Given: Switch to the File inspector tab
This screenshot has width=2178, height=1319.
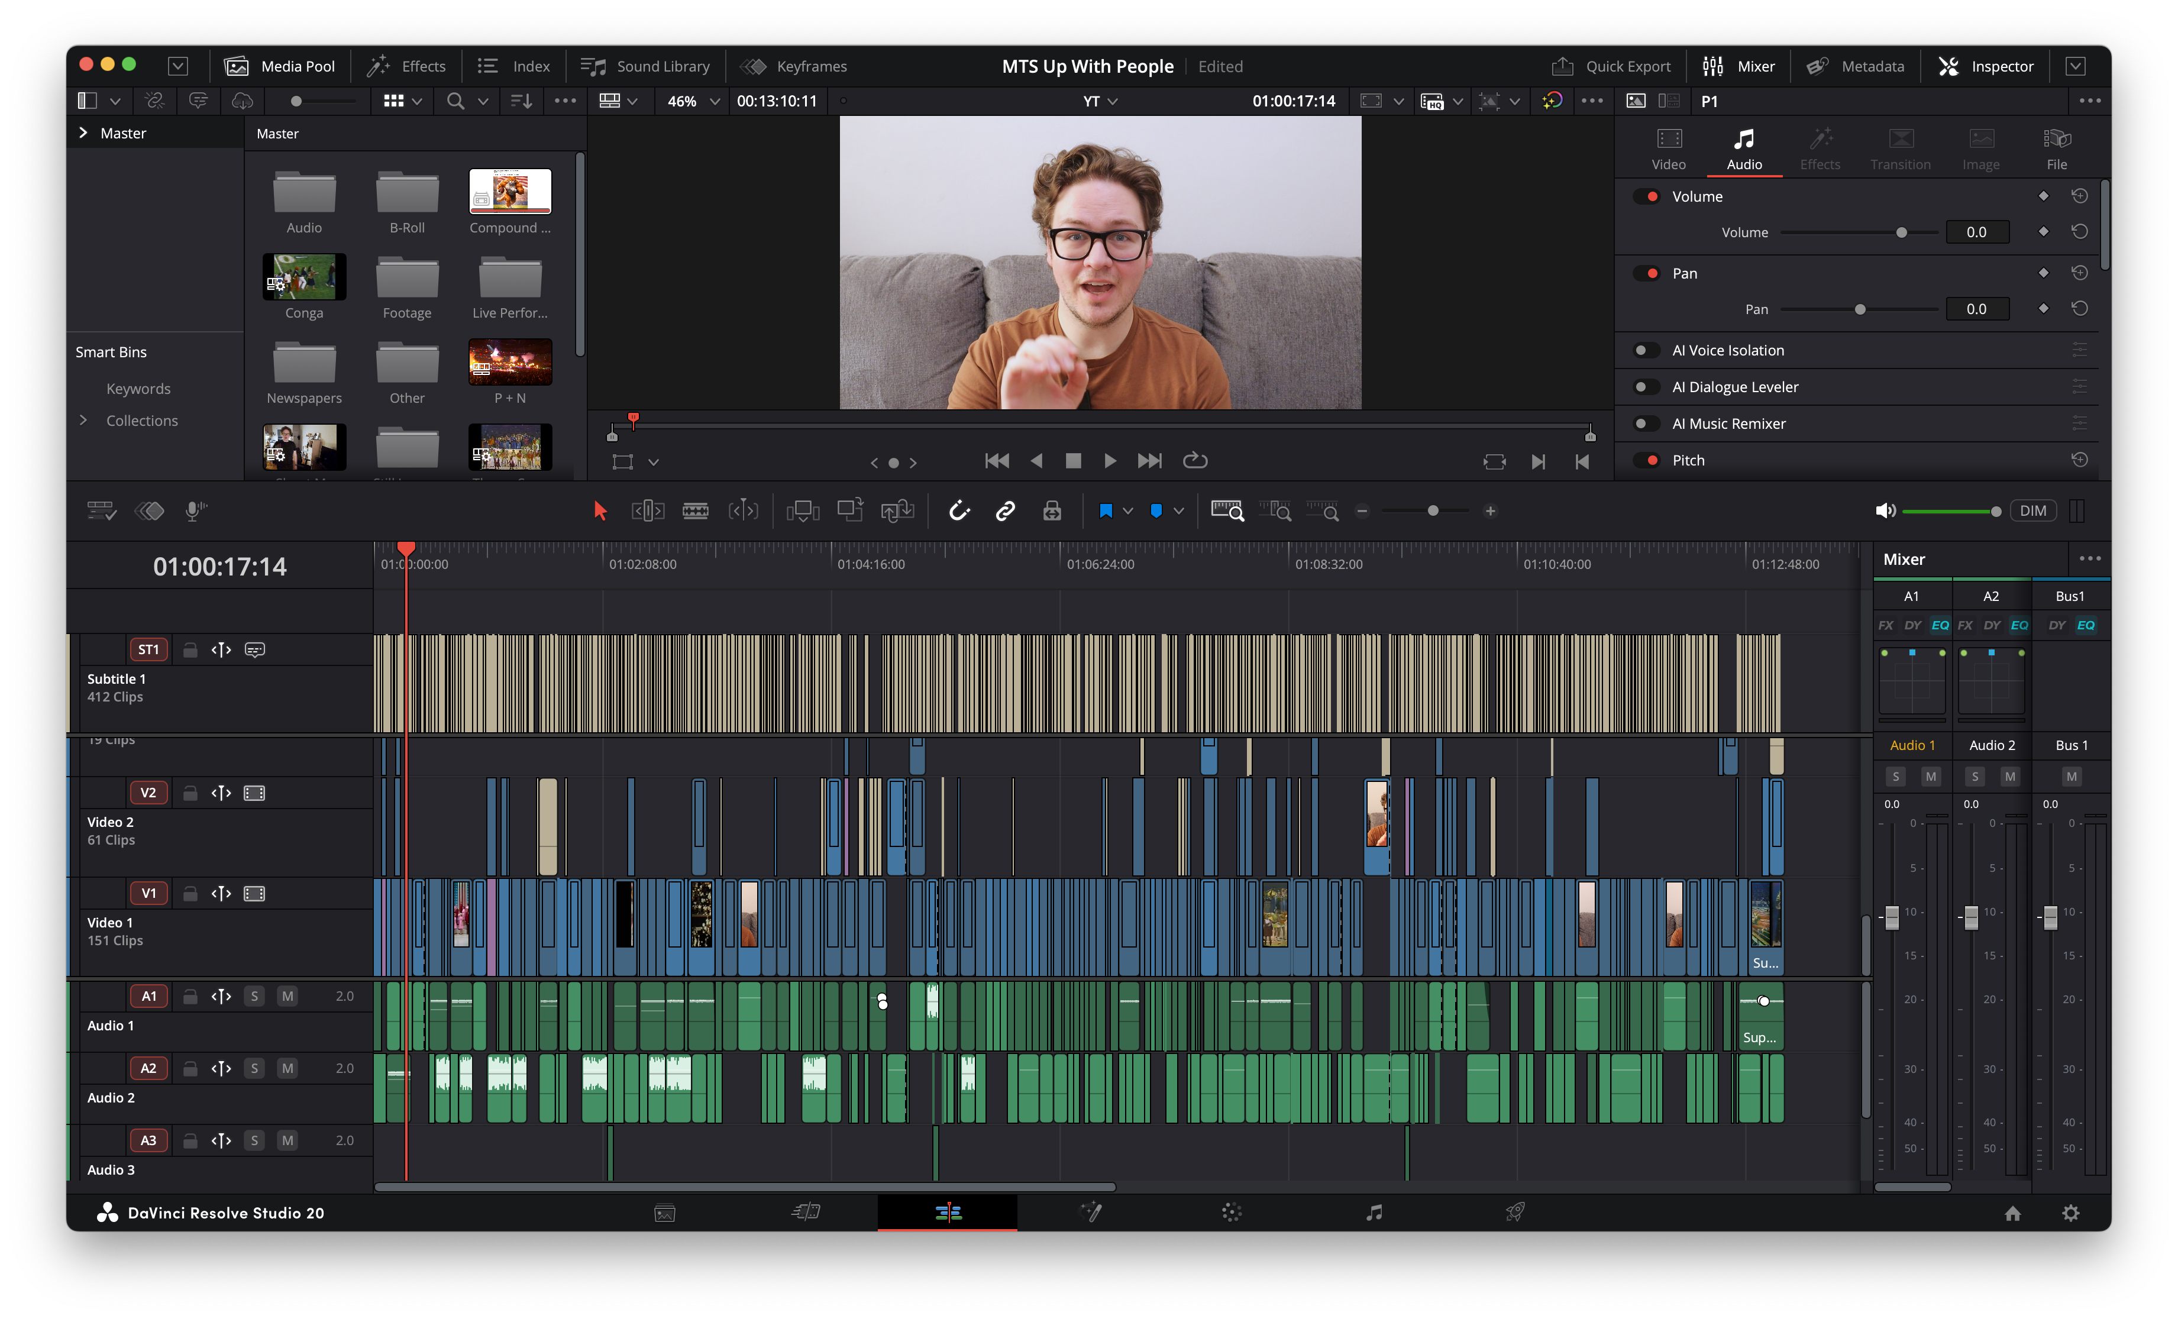Looking at the screenshot, I should pos(2056,150).
